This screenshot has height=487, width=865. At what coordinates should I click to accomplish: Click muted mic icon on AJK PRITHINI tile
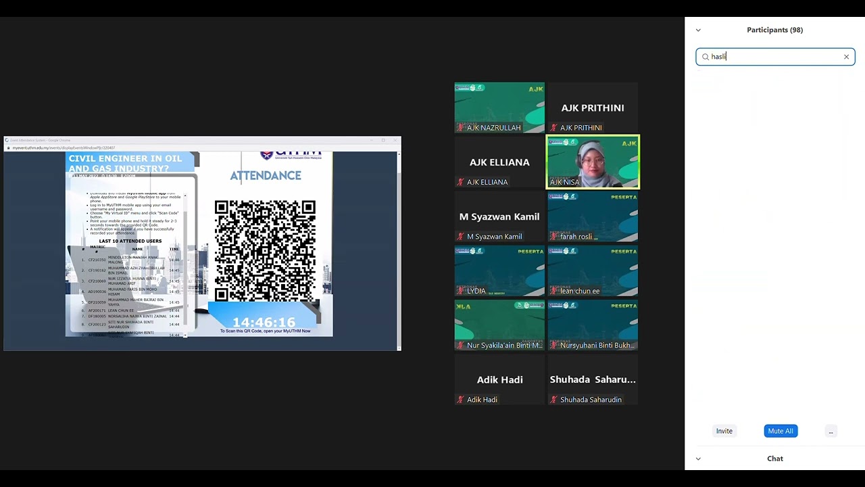[554, 128]
